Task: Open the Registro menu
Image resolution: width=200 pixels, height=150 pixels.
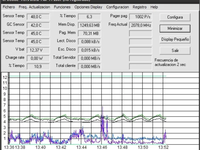Action: click(x=139, y=7)
